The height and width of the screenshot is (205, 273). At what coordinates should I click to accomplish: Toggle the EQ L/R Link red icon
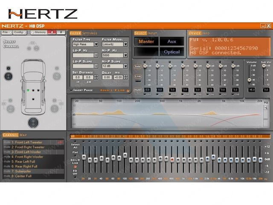(75, 167)
